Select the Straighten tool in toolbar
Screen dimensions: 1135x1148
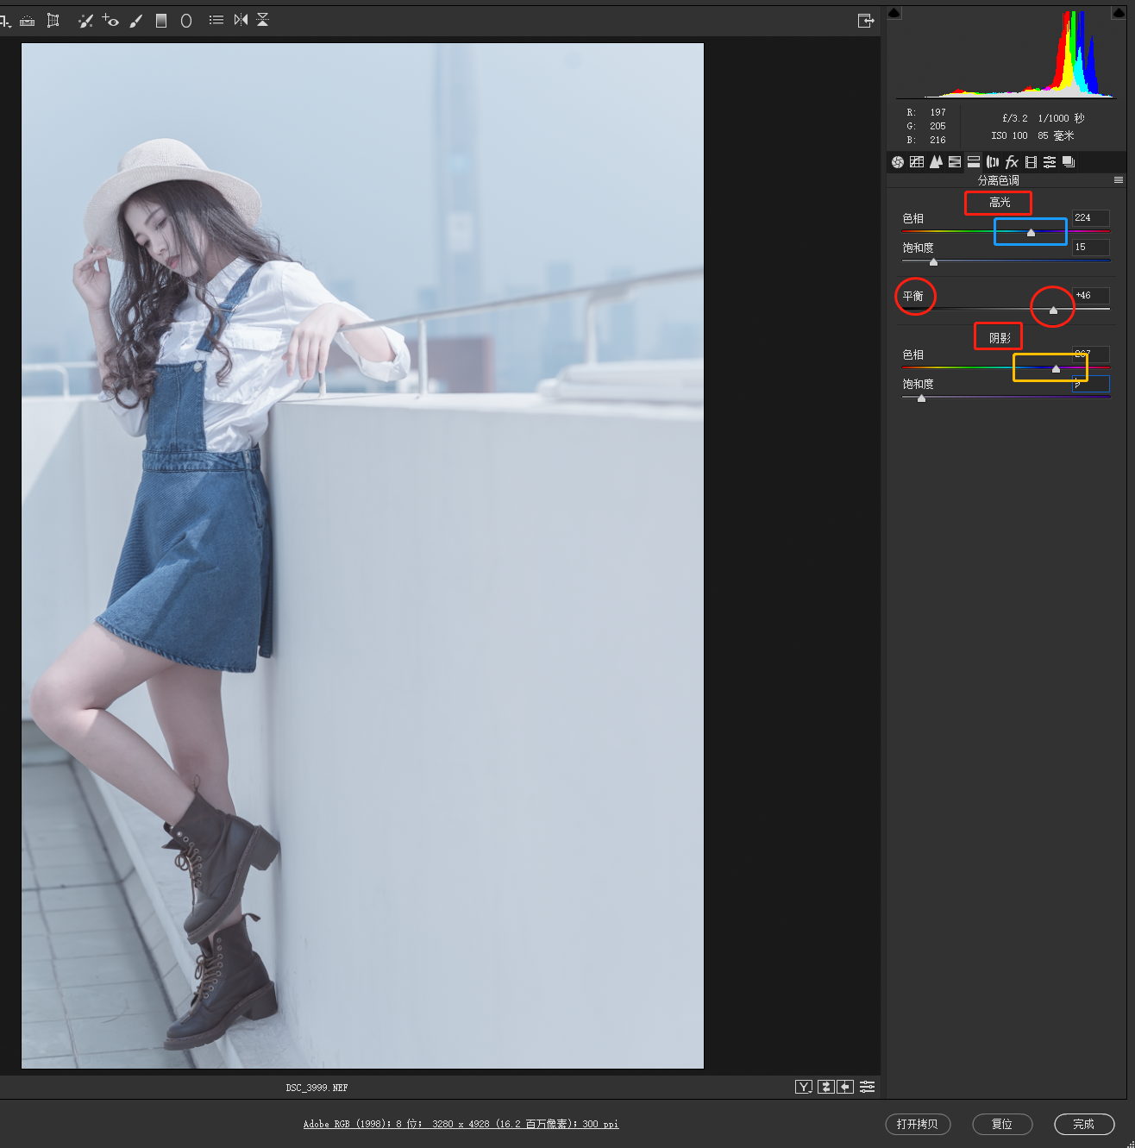28,21
